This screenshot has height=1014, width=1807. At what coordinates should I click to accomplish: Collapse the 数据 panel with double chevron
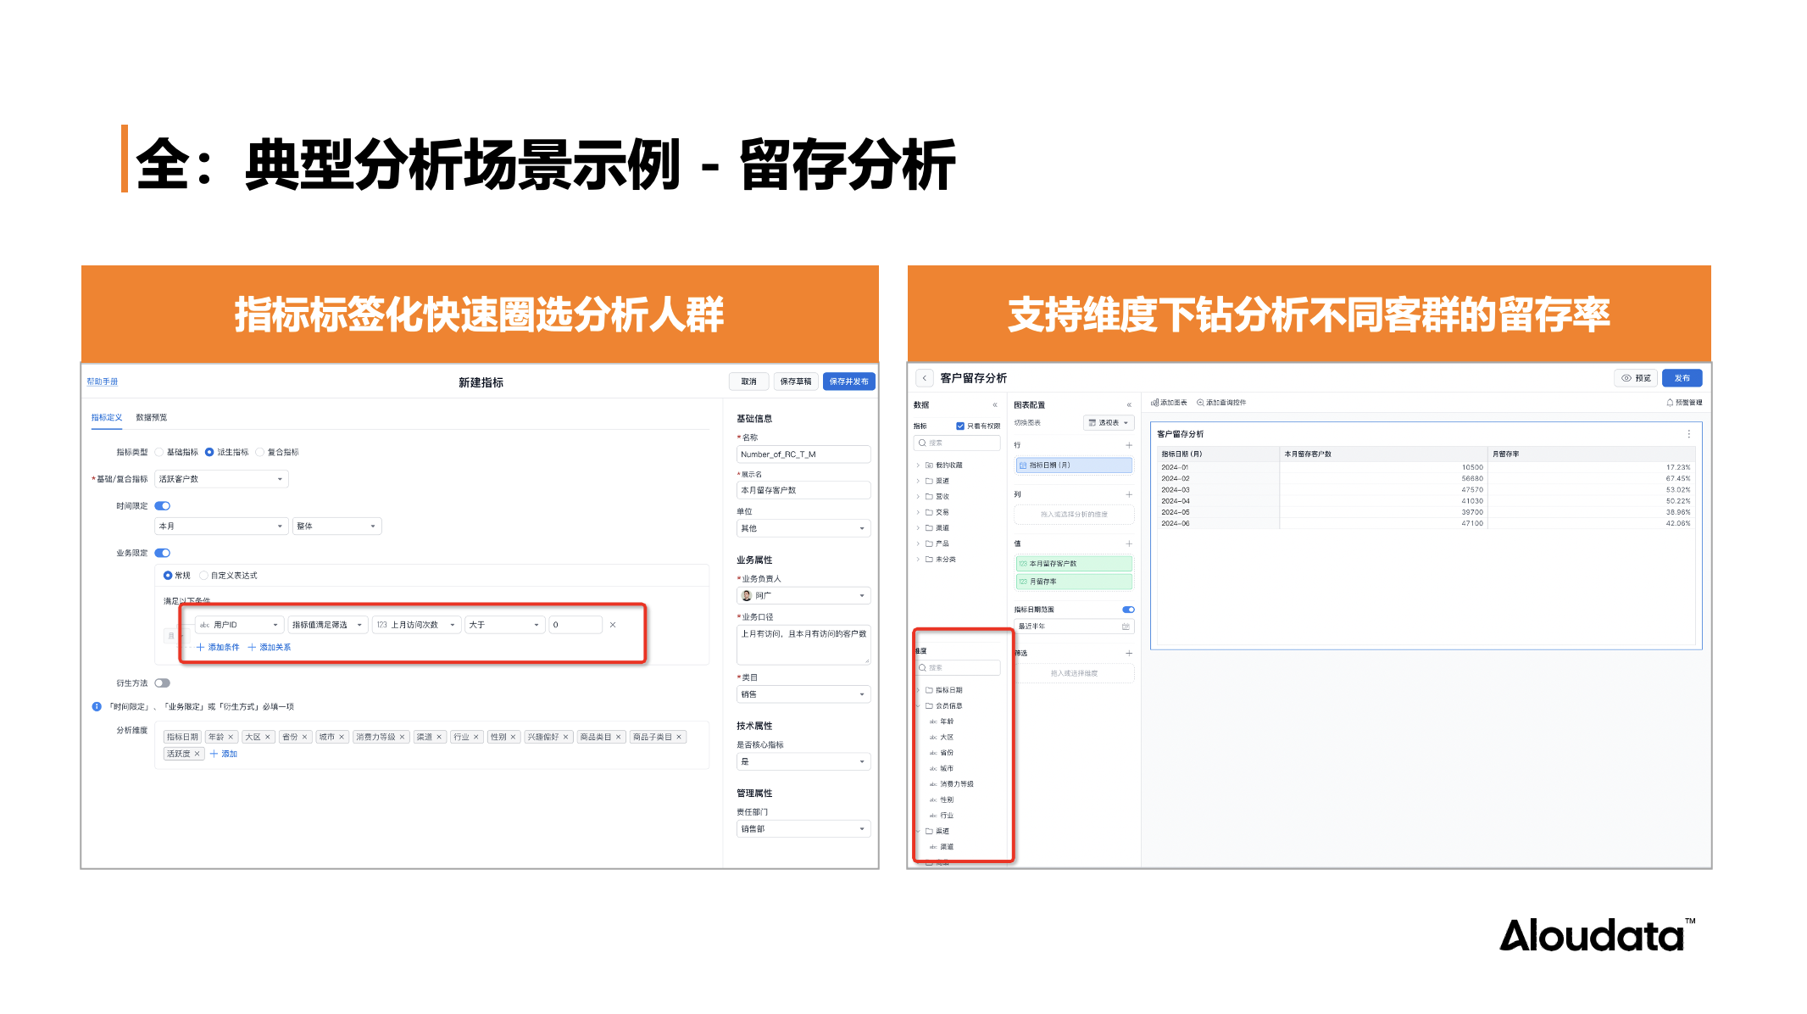(x=995, y=404)
